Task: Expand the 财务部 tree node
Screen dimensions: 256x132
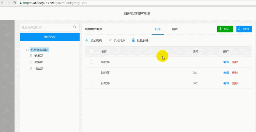Action: coord(31,62)
